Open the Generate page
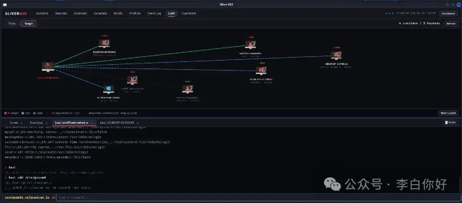Viewport: 462px width, 203px height. [x=100, y=14]
